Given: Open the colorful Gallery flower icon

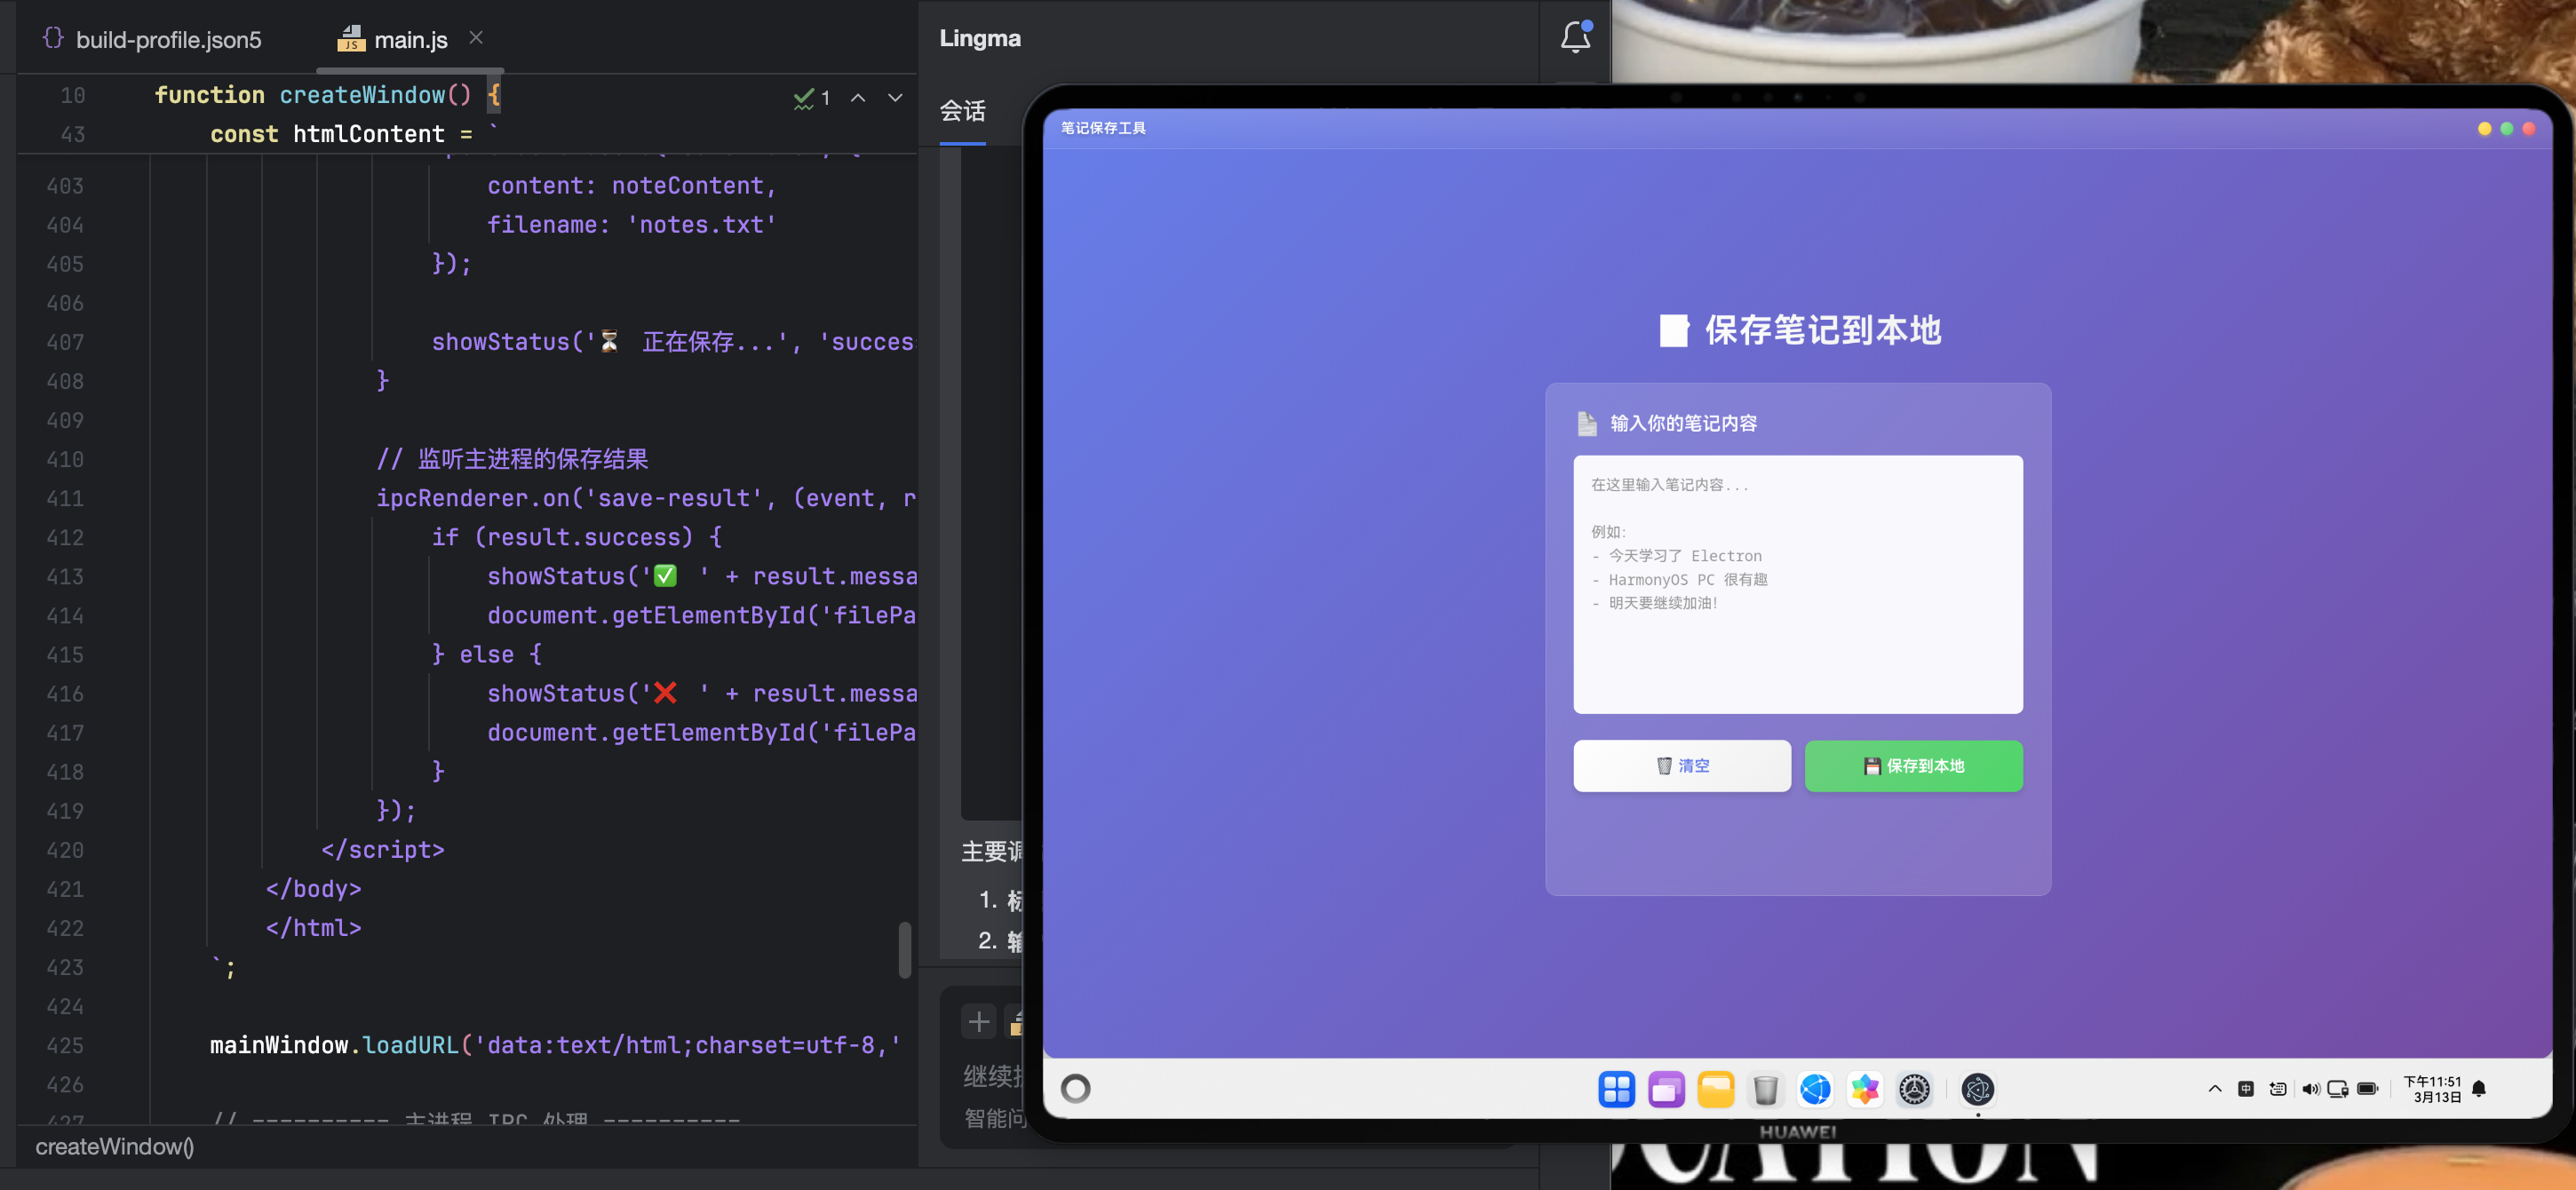Looking at the screenshot, I should (1865, 1089).
